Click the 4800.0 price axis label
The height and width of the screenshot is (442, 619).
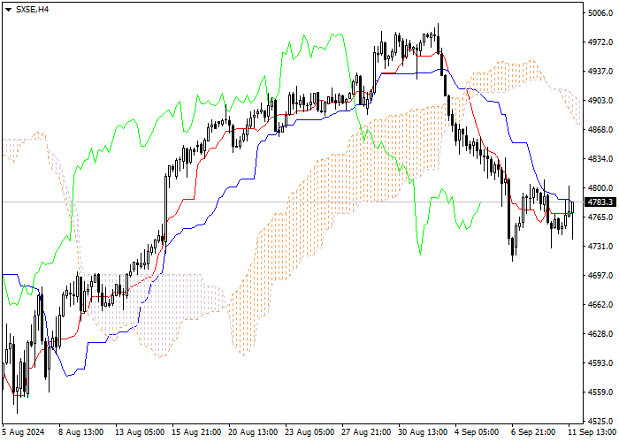pyautogui.click(x=600, y=188)
